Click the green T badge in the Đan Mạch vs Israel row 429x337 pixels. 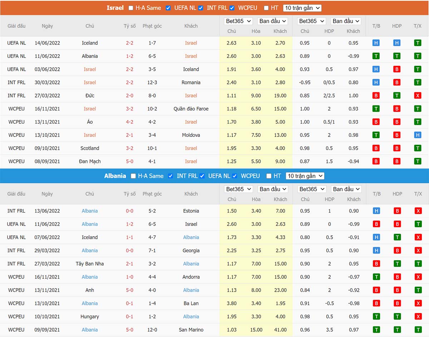point(418,161)
